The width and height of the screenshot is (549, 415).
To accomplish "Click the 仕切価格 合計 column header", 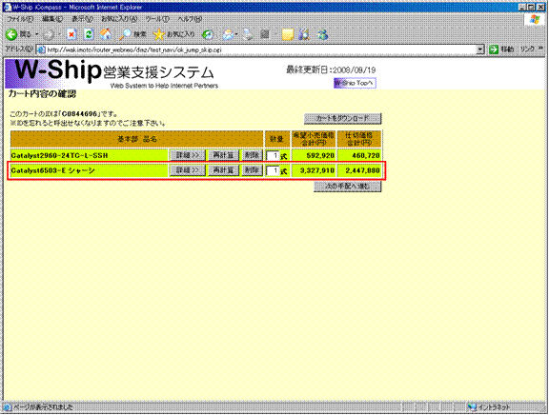I will point(359,139).
